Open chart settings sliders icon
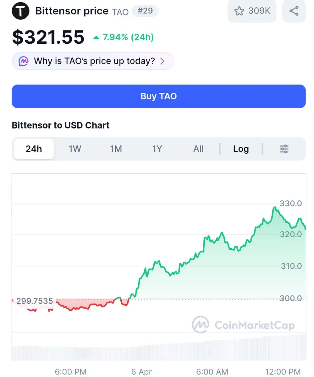This screenshot has height=377, width=314. 284,149
